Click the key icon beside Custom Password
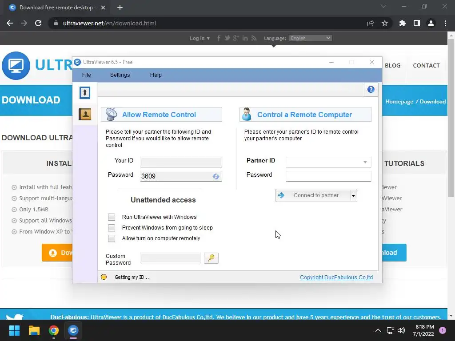 211,258
